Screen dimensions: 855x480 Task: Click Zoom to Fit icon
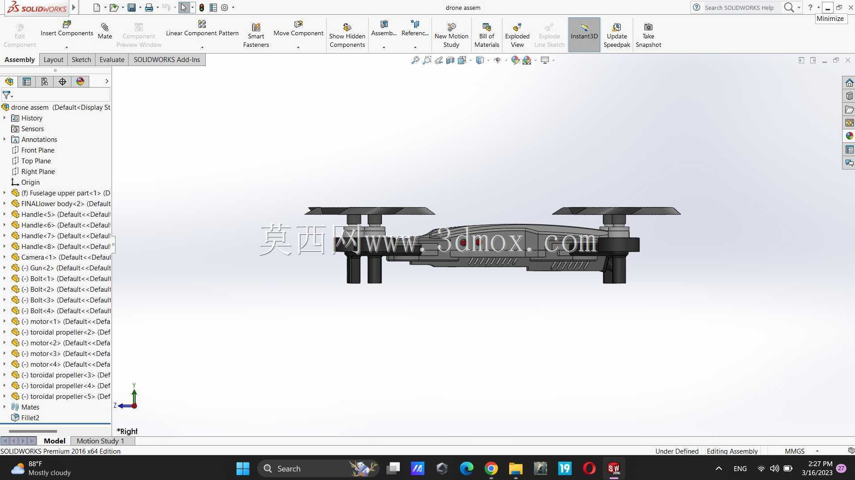pyautogui.click(x=415, y=60)
